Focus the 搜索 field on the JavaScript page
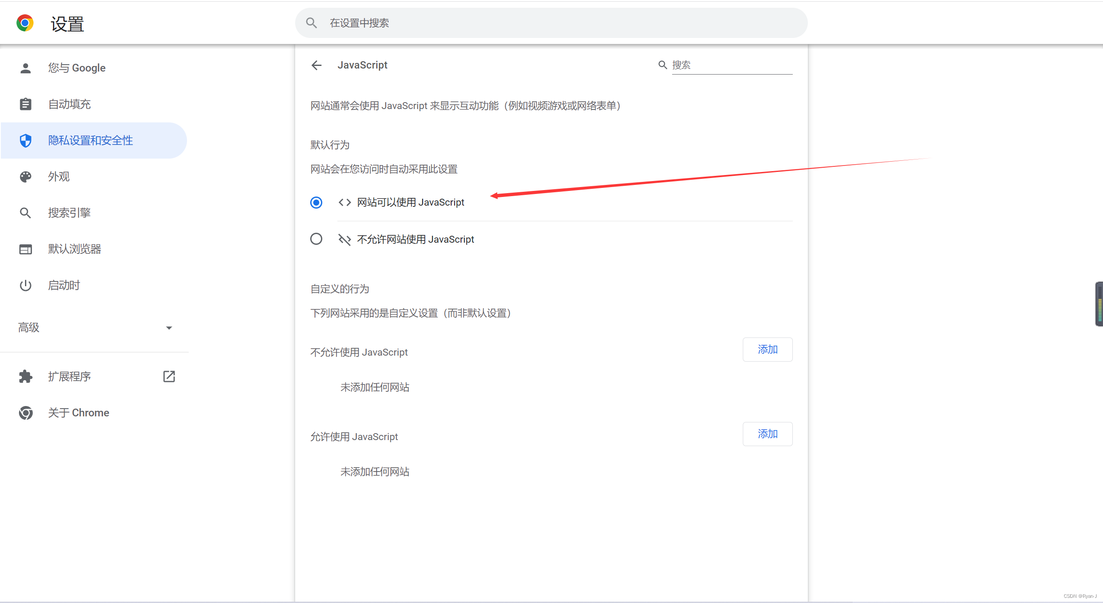1103x603 pixels. (732, 65)
